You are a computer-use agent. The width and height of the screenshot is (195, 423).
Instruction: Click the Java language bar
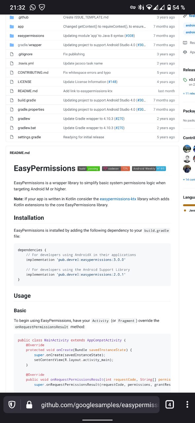[x=189, y=205]
